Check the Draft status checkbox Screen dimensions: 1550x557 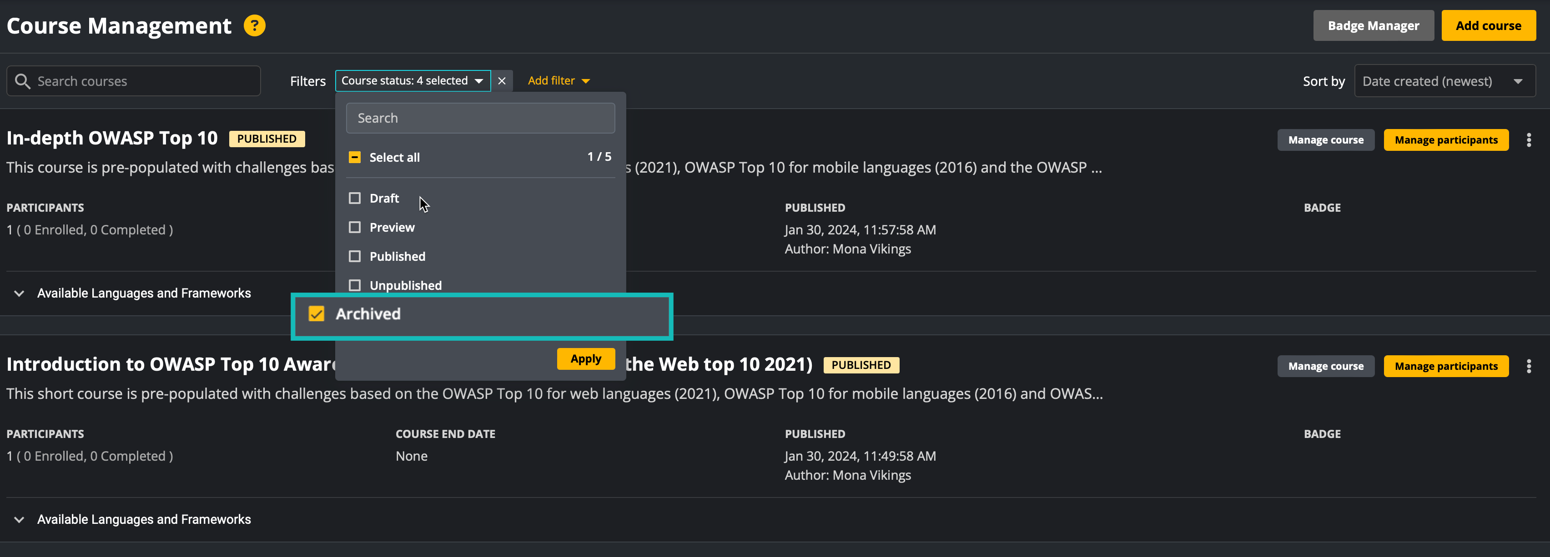tap(355, 198)
